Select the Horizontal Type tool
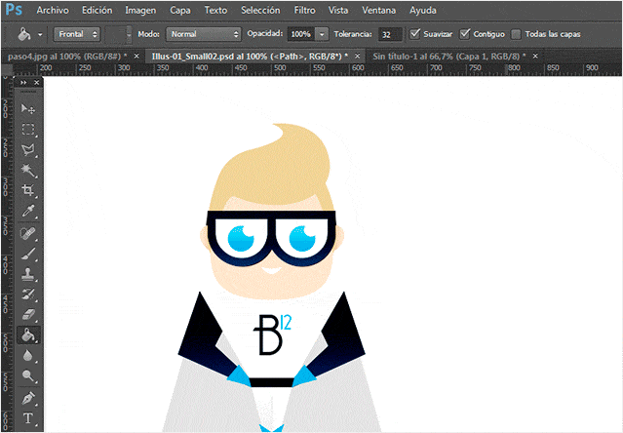Viewport: 623px width, 433px height. [x=29, y=419]
